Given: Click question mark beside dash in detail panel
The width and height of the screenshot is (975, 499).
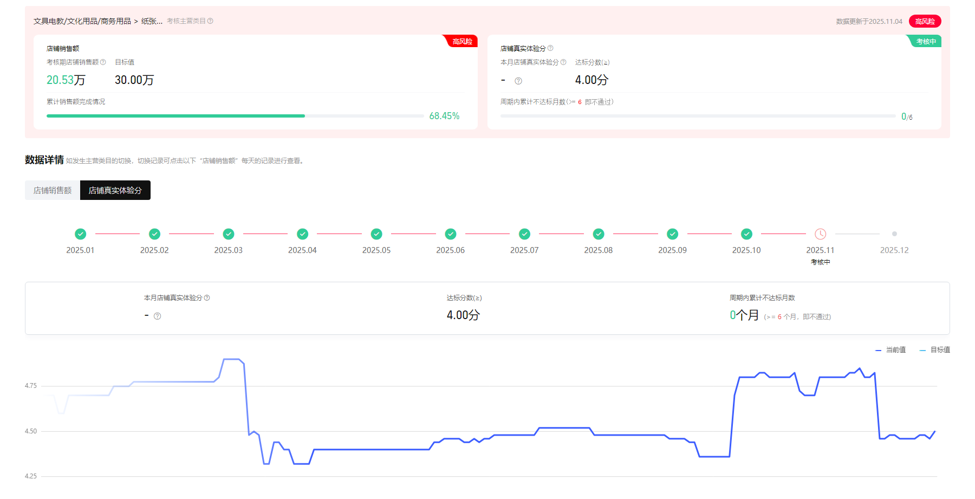Looking at the screenshot, I should coord(158,316).
